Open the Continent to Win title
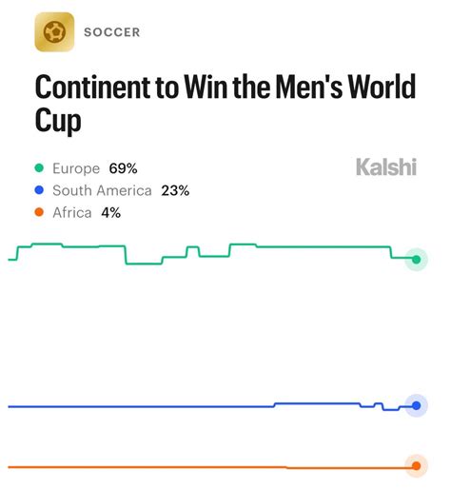451x488 pixels. coord(225,103)
